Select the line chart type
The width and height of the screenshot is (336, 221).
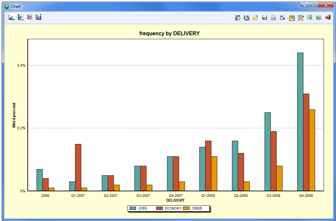[x=30, y=17]
